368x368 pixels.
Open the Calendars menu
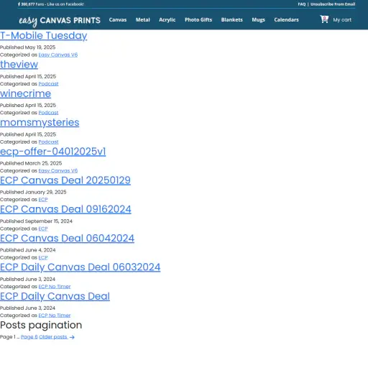point(286,20)
